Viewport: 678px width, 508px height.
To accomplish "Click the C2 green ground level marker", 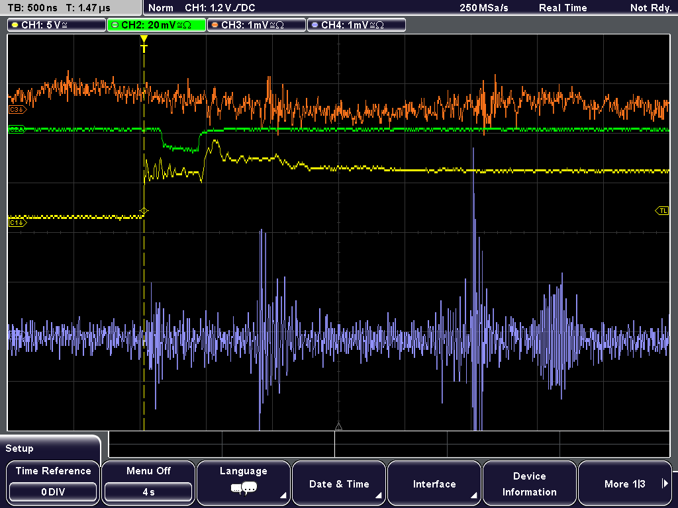I will 17,129.
